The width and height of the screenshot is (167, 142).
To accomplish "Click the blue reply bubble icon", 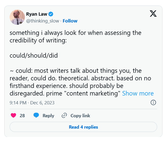I will point(36,115).
